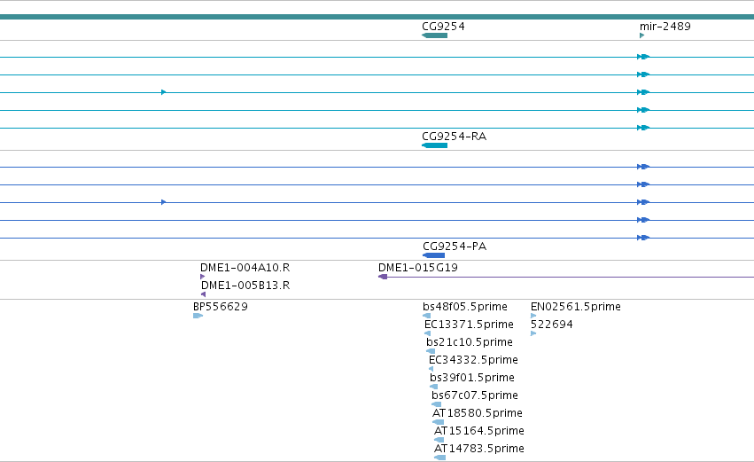Click the DME1-004A10.R label
Image resolution: width=754 pixels, height=462 pixels.
[245, 268]
